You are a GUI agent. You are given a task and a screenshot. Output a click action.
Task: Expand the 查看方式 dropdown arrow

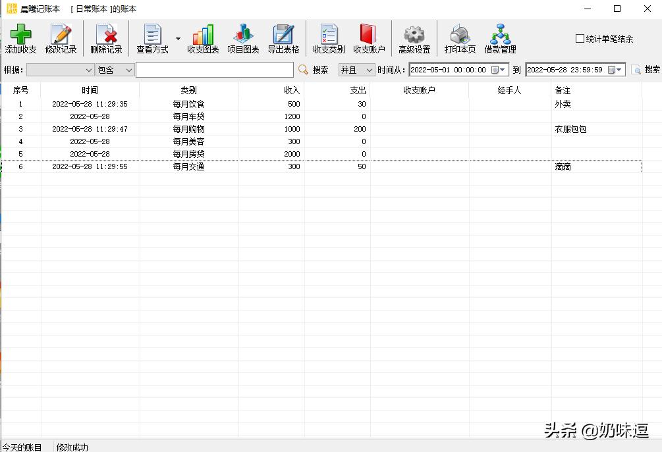click(x=178, y=39)
